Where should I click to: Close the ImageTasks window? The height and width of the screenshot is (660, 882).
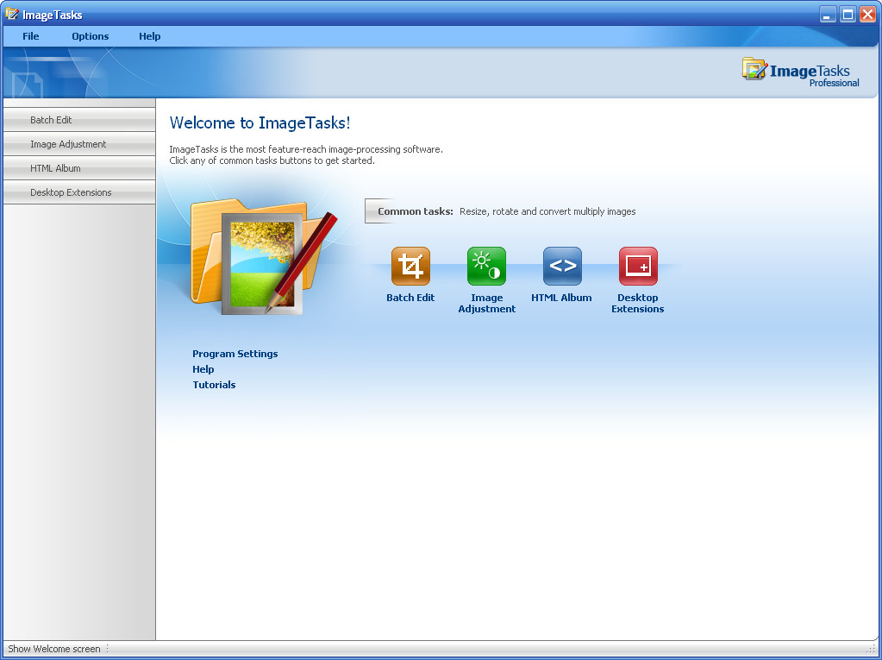[x=867, y=14]
